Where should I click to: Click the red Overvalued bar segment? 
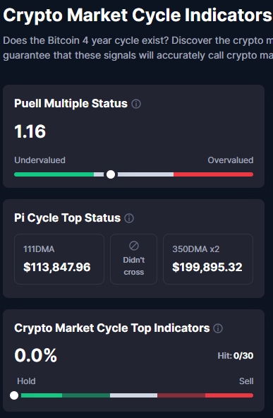click(213, 174)
